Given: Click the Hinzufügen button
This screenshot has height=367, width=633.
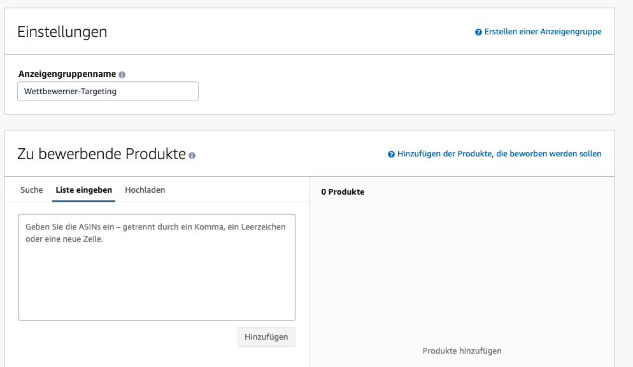Looking at the screenshot, I should point(266,336).
